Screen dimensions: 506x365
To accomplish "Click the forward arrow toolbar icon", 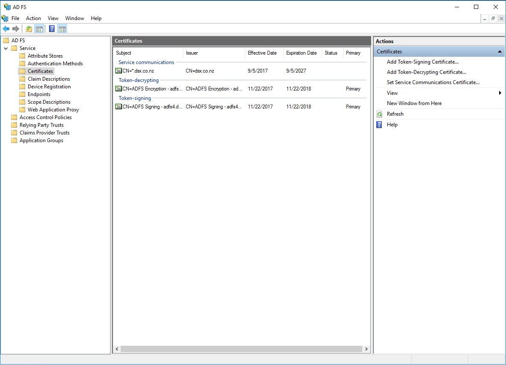I will (x=15, y=29).
